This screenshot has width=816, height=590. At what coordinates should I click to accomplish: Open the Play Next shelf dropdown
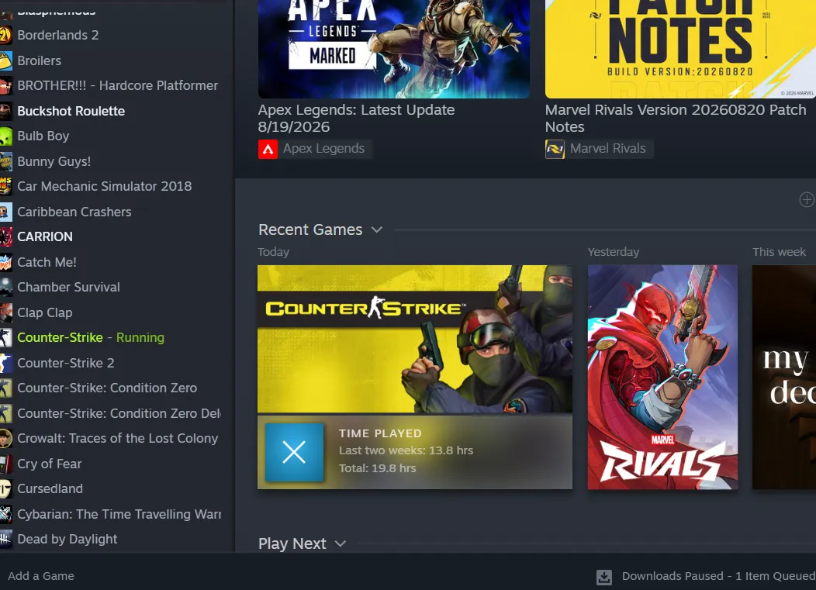tap(341, 543)
